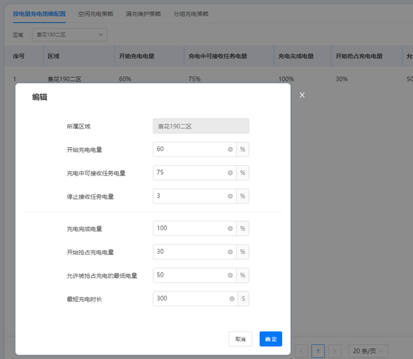This screenshot has width=413, height=359.
Task: Clear the 最短充电时长 field value
Action: [x=230, y=298]
